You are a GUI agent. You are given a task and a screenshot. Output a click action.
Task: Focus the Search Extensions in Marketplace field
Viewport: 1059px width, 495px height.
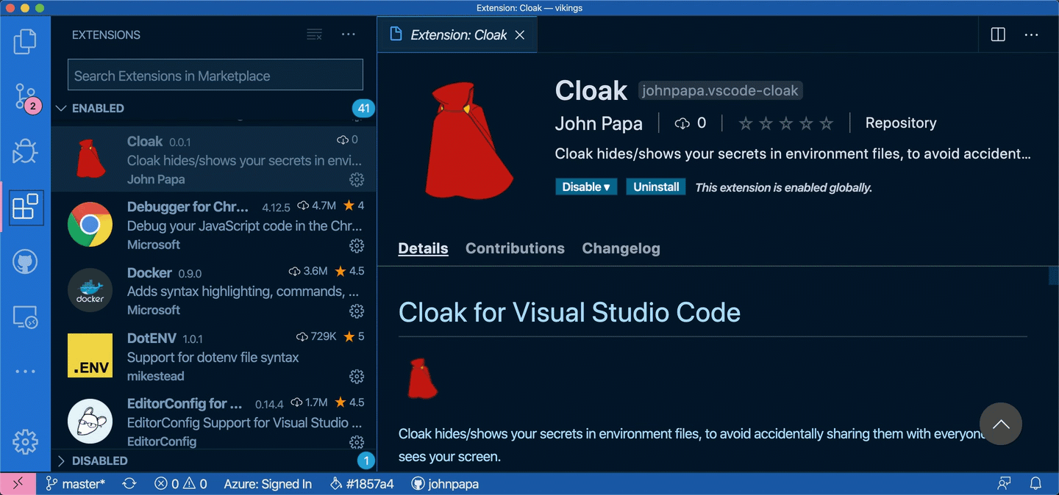[x=215, y=76]
